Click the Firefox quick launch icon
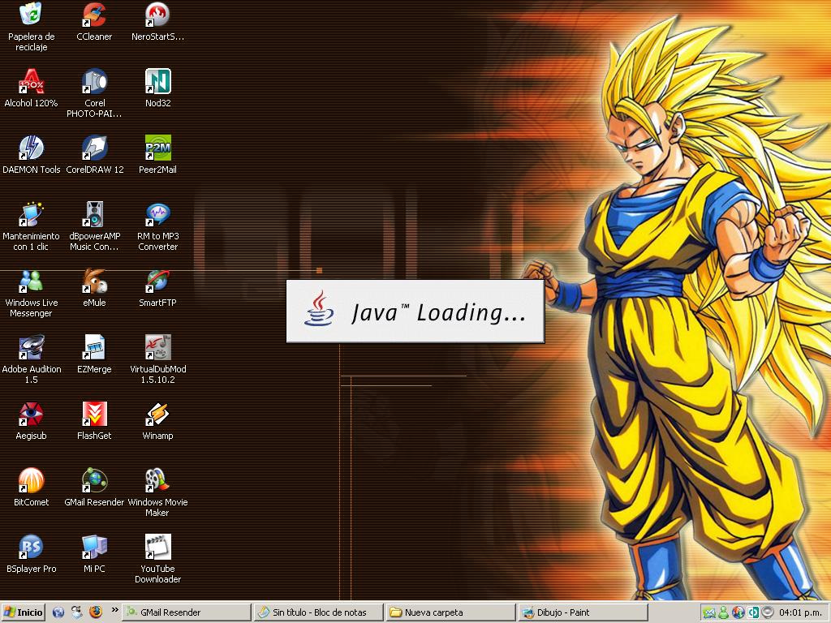This screenshot has height=623, width=831. point(96,612)
